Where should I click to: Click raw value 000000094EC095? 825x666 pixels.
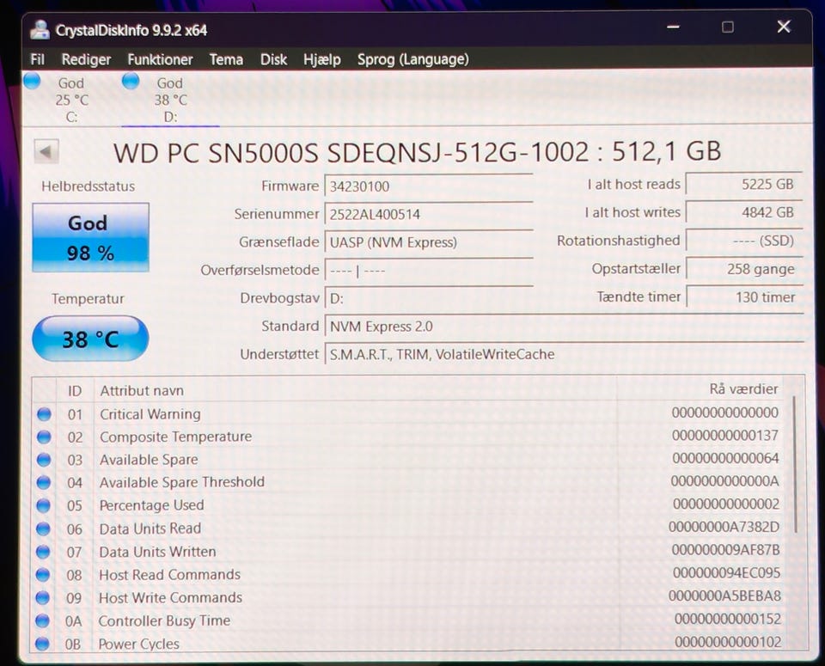(726, 573)
